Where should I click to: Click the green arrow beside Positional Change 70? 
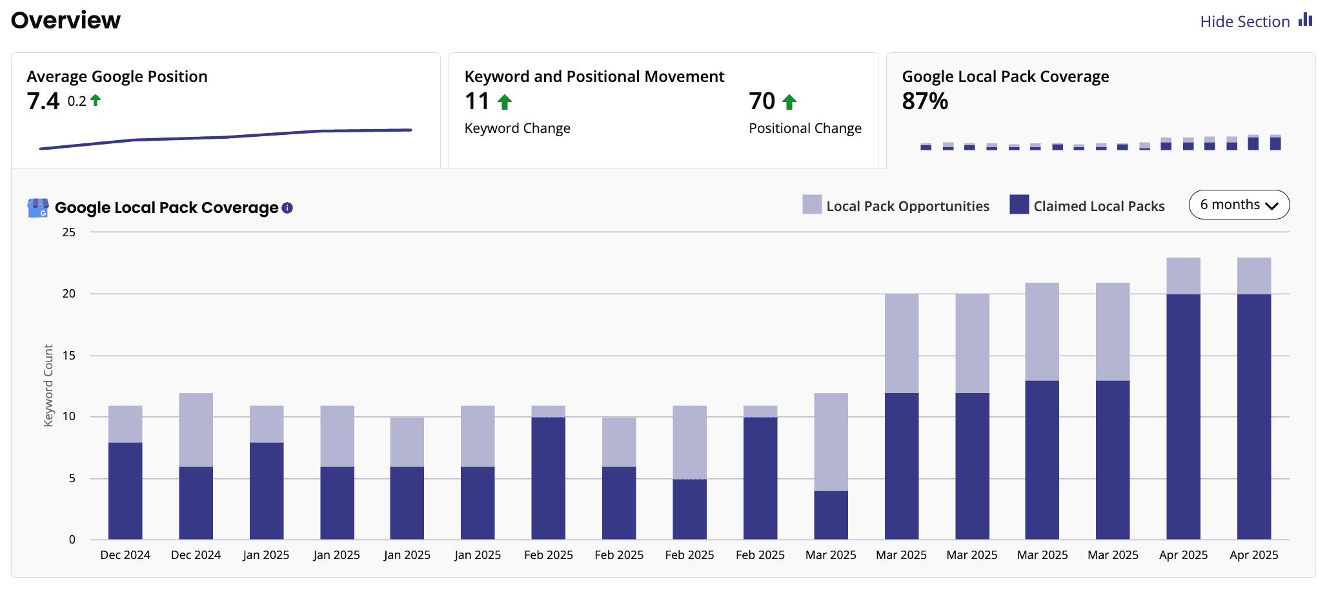(789, 102)
